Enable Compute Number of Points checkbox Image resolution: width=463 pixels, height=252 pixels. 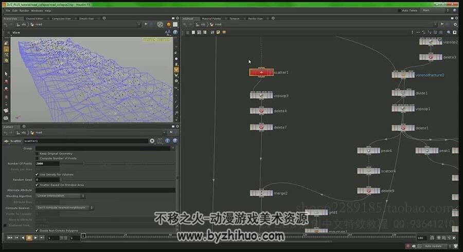[37, 158]
